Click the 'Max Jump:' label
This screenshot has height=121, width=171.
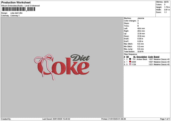pyautogui.click(x=128, y=49)
